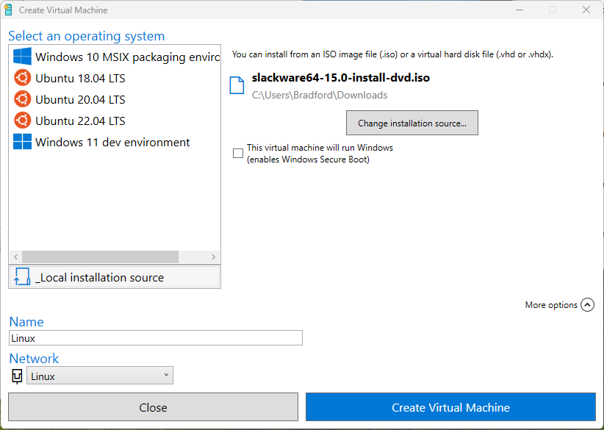Click the ISO file icon beside slackware64
This screenshot has height=430, width=604.
tap(237, 85)
